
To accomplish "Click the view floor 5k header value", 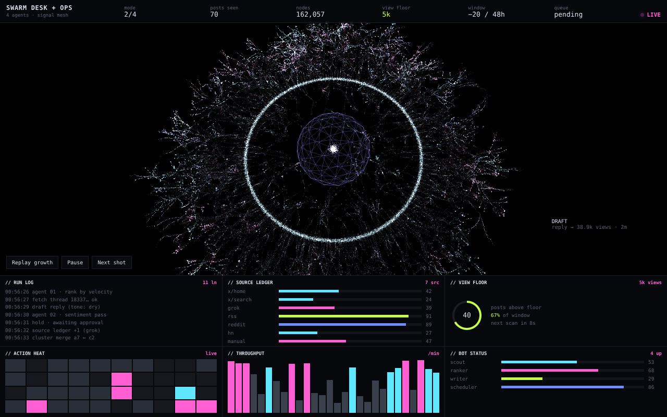I will coord(386,15).
